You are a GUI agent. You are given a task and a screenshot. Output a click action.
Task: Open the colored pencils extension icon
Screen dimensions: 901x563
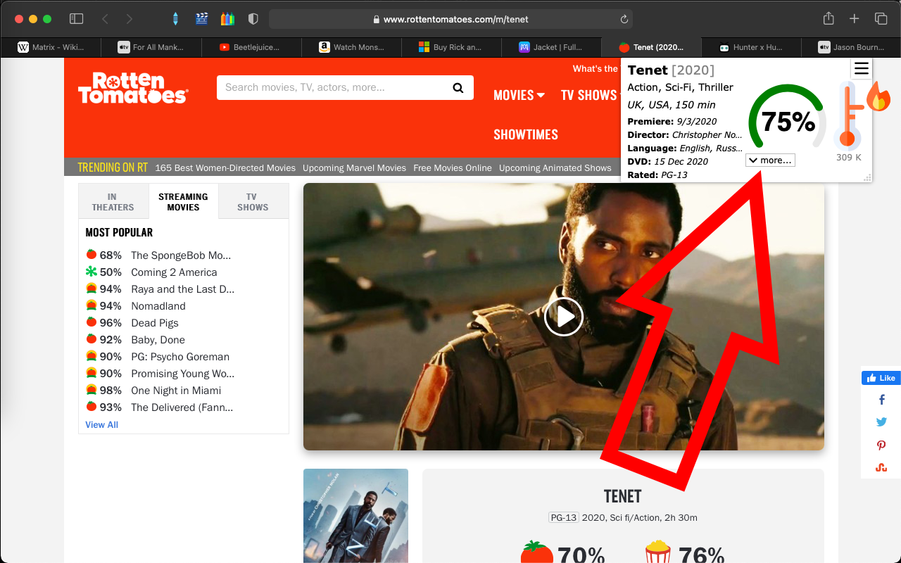click(x=227, y=19)
